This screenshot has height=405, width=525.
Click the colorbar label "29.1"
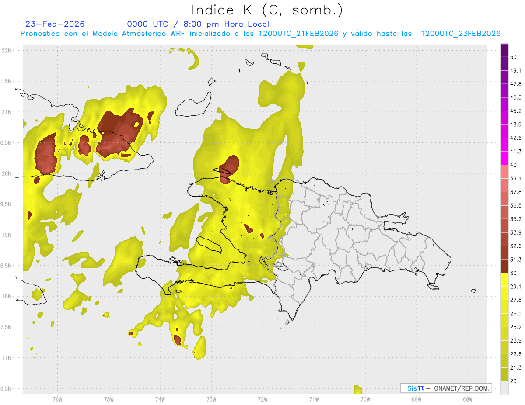[516, 287]
